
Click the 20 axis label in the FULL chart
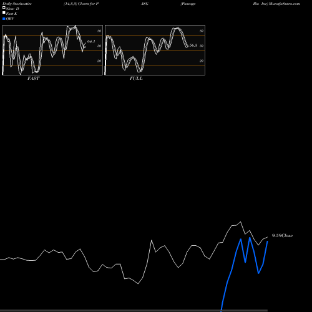click(x=202, y=61)
